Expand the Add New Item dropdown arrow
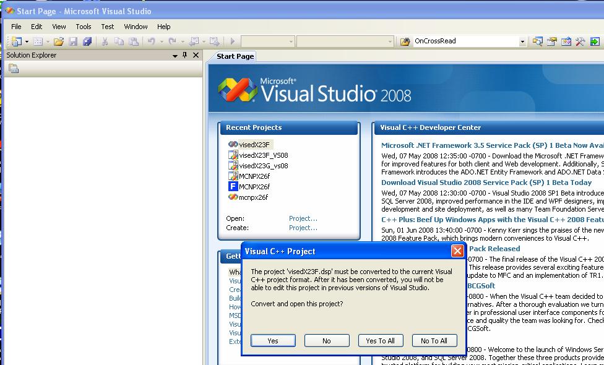Viewport: 604px width, 365px height. pos(48,41)
